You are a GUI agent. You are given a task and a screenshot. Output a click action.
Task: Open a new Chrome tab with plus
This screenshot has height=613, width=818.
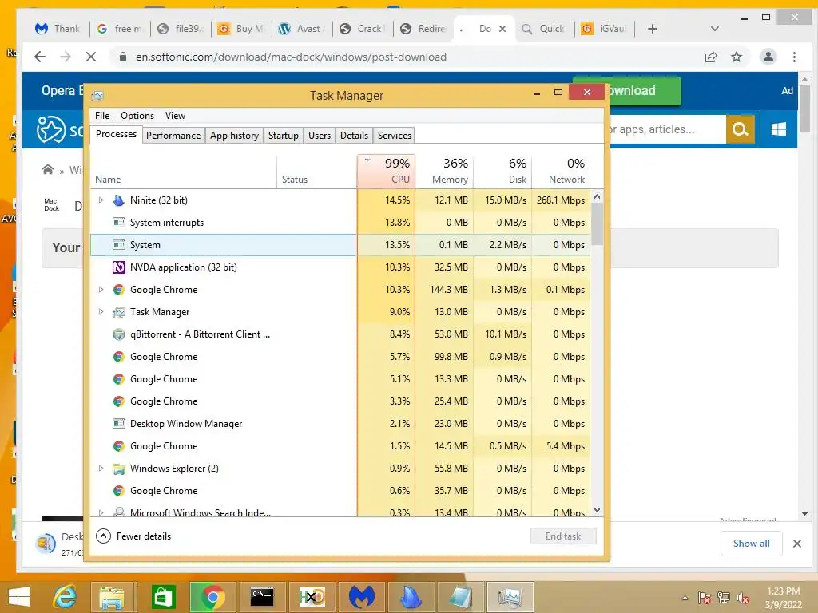[652, 29]
